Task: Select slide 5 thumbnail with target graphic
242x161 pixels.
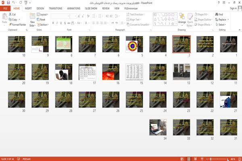Action: tap(134, 44)
